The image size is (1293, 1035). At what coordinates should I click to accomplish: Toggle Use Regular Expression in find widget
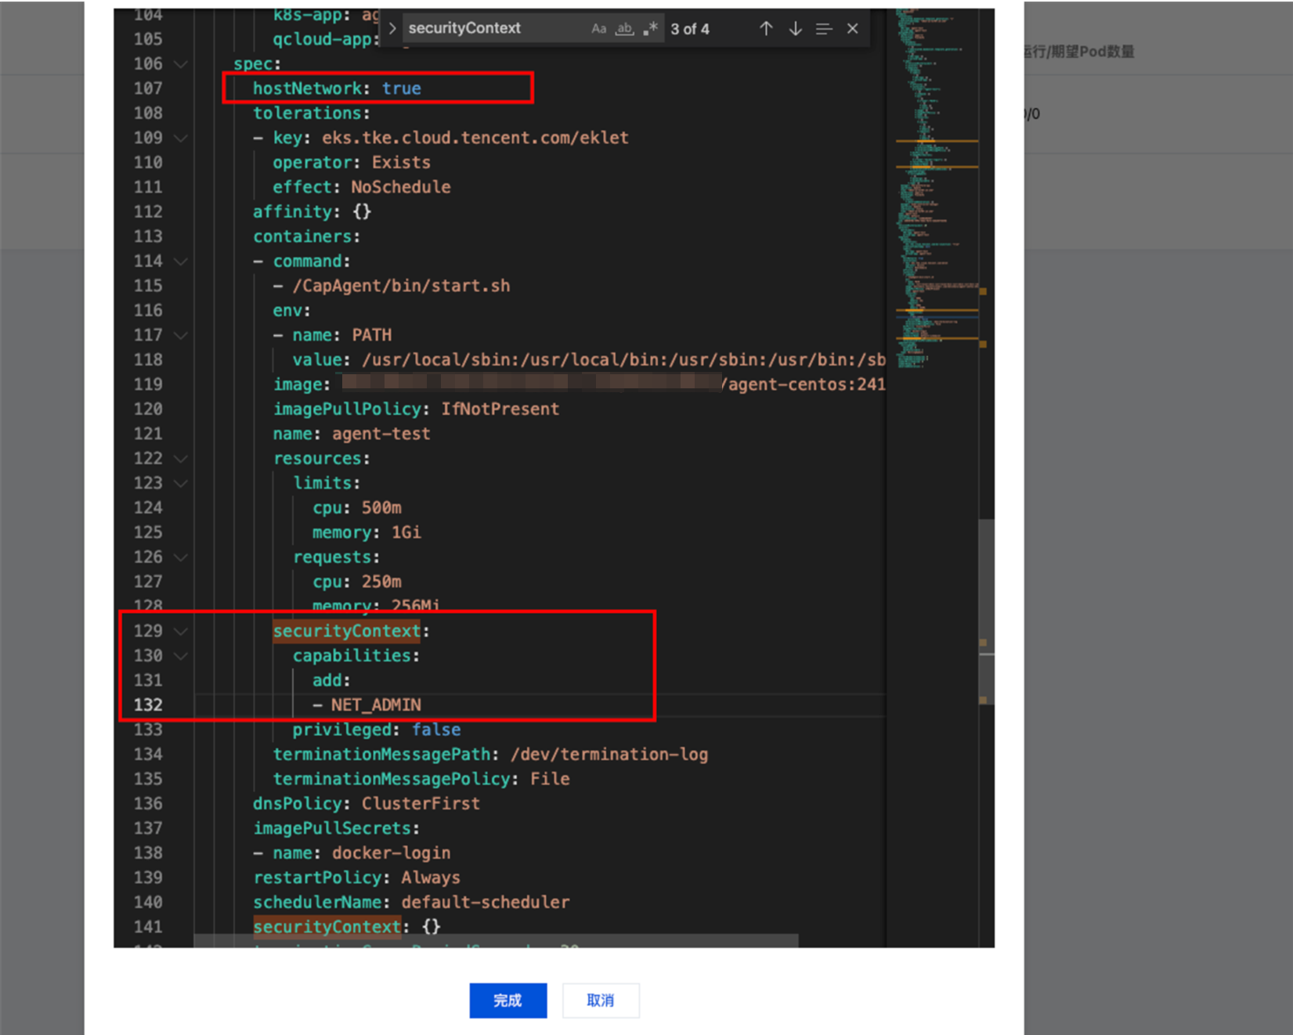650,29
